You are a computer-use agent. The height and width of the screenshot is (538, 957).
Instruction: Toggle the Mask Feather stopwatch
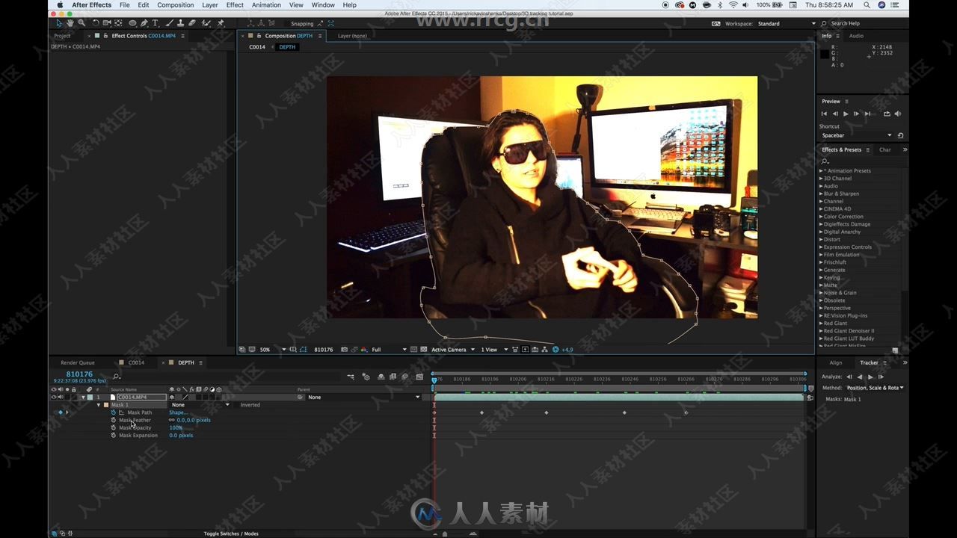[x=114, y=420]
